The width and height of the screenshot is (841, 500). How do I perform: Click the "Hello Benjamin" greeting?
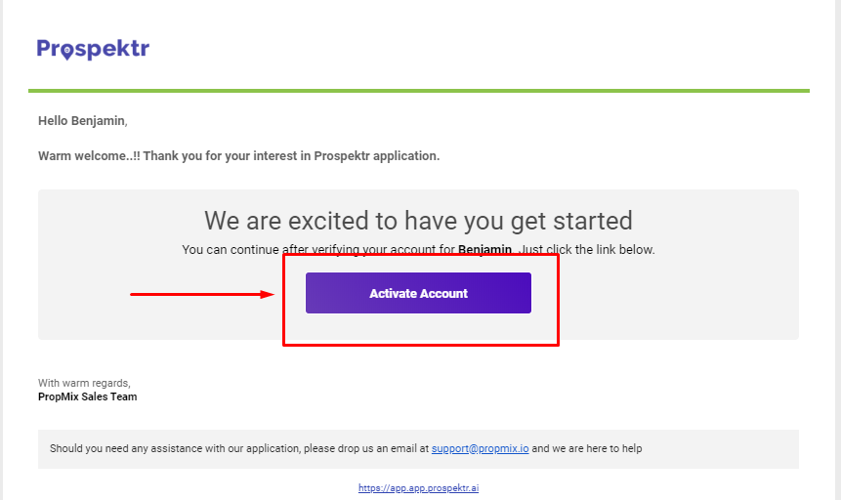[x=83, y=121]
